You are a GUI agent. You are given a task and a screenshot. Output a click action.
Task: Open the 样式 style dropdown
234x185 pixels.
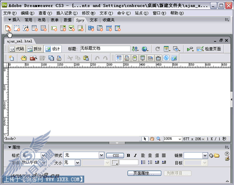[102, 155]
